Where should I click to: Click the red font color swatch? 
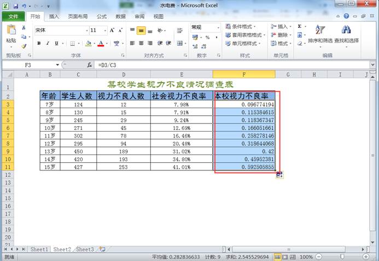point(101,43)
